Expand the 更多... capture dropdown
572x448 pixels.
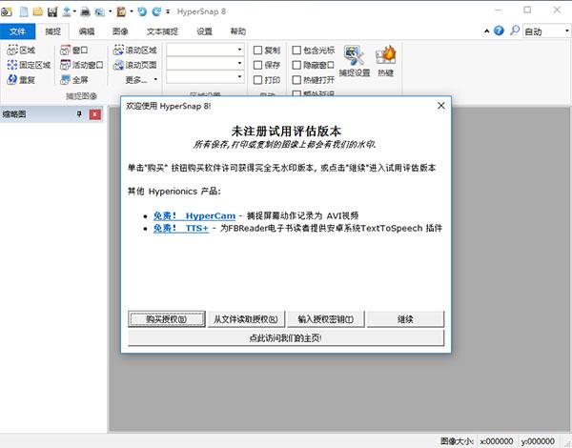(x=141, y=80)
